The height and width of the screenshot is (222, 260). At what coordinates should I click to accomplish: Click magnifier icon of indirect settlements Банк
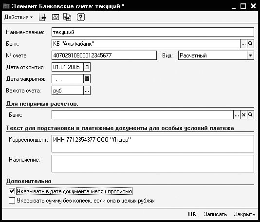click(x=250, y=115)
